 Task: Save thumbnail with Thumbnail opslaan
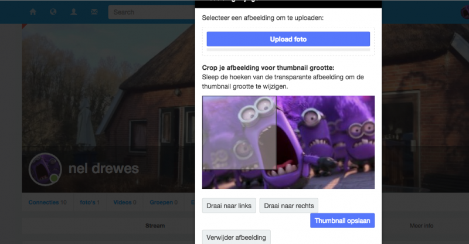[342, 221]
